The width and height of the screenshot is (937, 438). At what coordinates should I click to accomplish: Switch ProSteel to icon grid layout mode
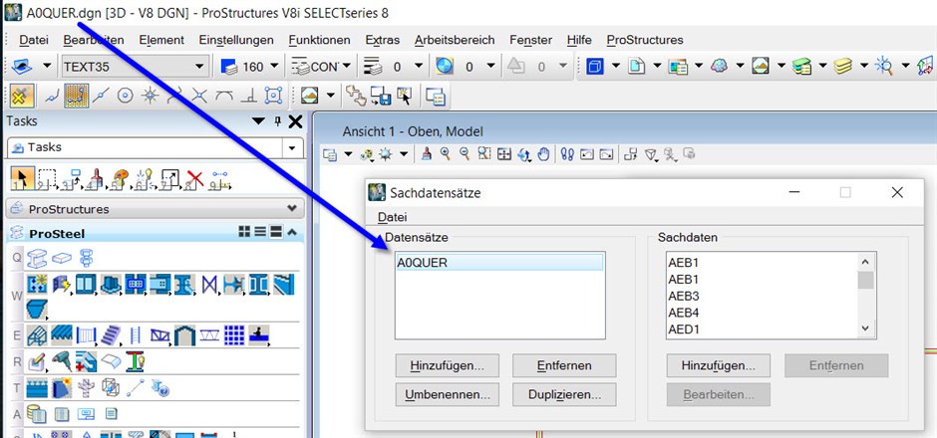[244, 232]
